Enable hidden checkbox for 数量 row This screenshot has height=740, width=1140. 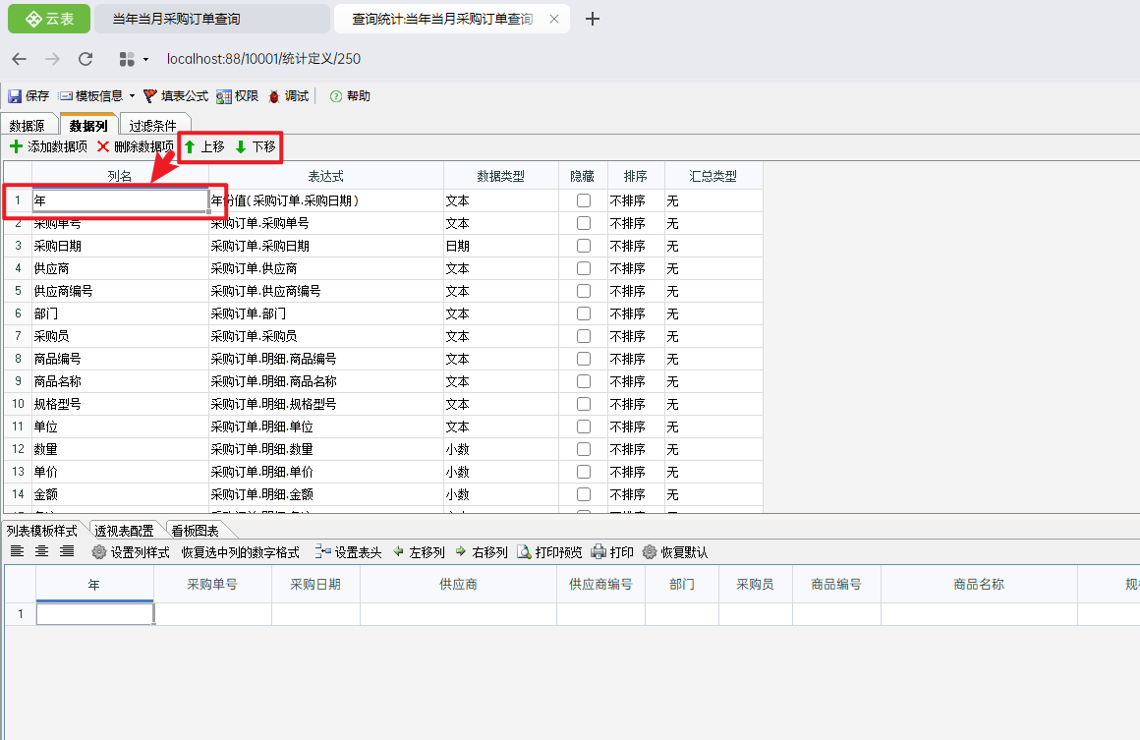click(584, 449)
